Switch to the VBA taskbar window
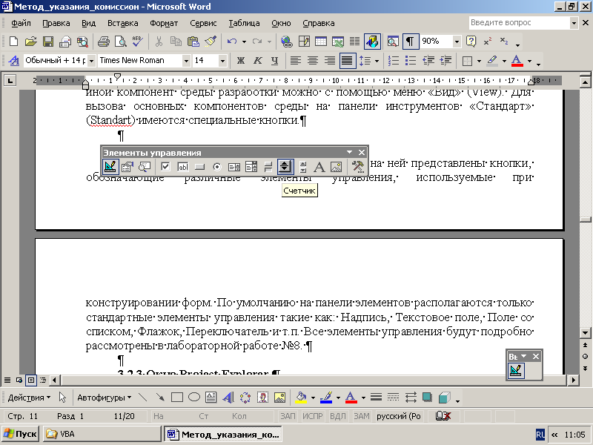 click(x=102, y=434)
